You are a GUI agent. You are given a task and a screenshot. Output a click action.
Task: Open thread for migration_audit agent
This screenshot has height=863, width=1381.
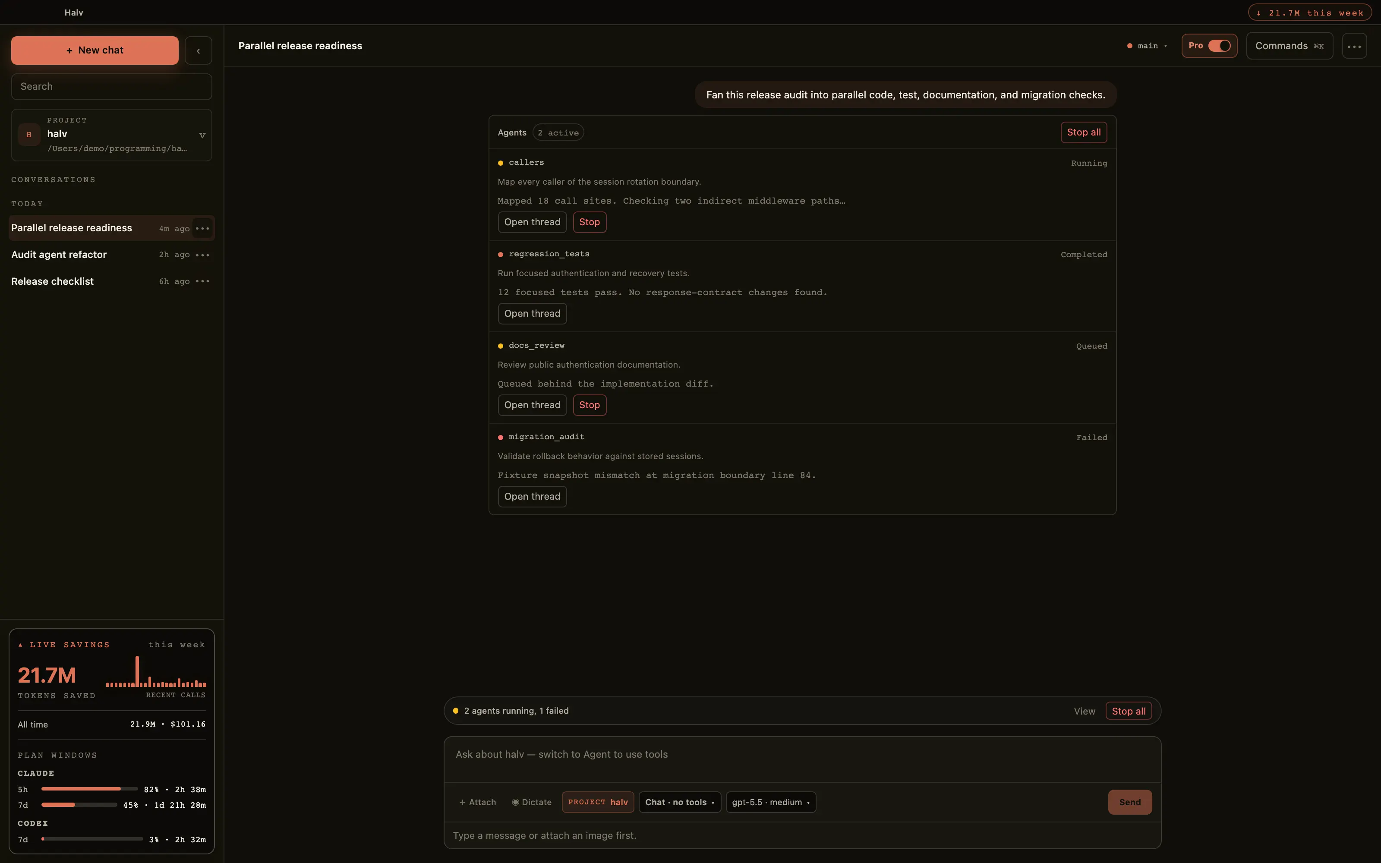point(532,497)
